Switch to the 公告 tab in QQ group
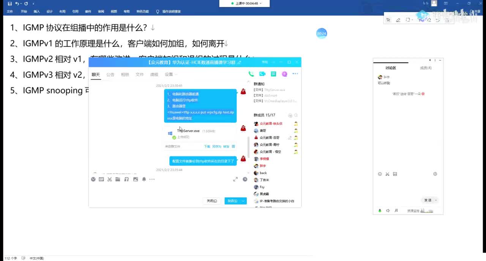Image resolution: width=486 pixels, height=261 pixels. (110, 74)
